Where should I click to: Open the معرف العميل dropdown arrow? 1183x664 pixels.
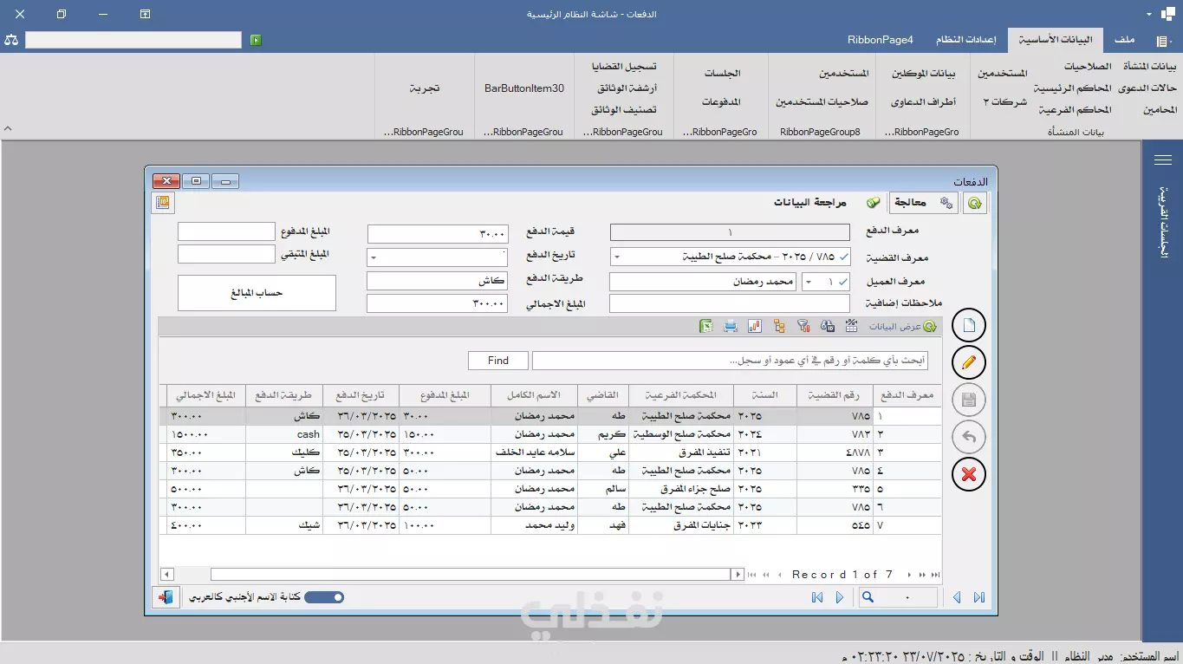pos(809,282)
